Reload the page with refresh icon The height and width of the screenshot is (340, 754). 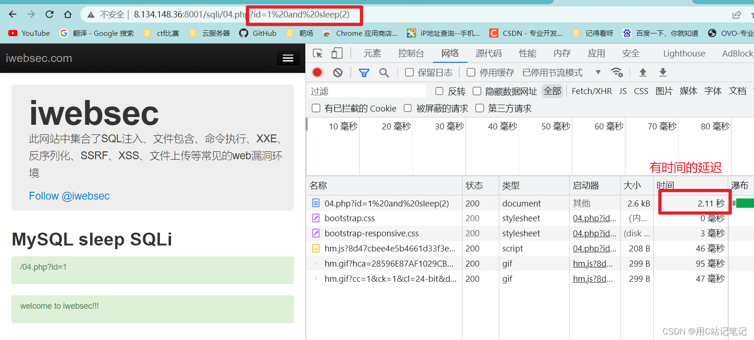coord(49,14)
